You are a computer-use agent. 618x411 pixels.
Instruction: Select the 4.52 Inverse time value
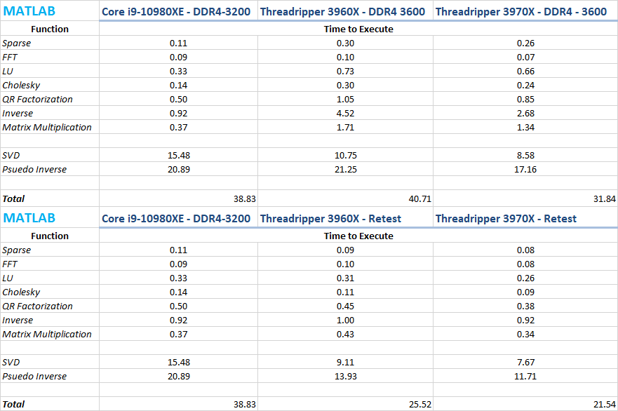tap(344, 113)
